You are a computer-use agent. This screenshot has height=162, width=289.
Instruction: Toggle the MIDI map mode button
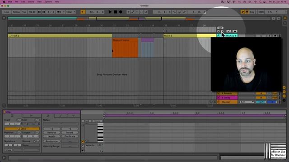pos(261,12)
